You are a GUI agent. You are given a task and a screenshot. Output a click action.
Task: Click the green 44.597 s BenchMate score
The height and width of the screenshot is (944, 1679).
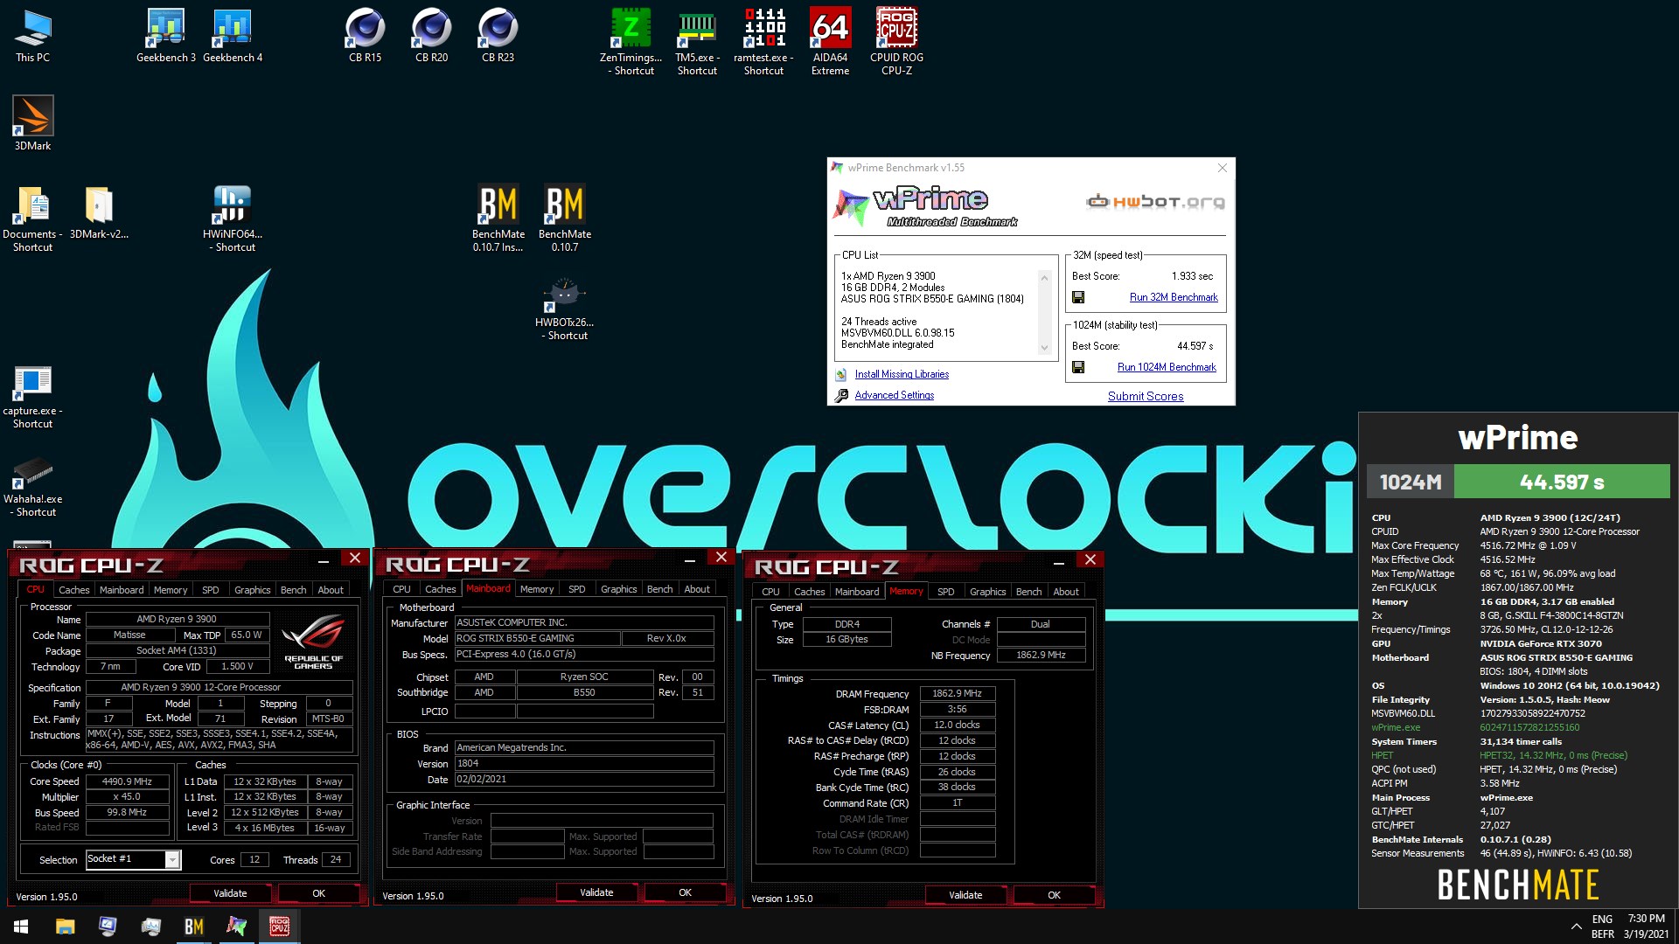[x=1562, y=482]
